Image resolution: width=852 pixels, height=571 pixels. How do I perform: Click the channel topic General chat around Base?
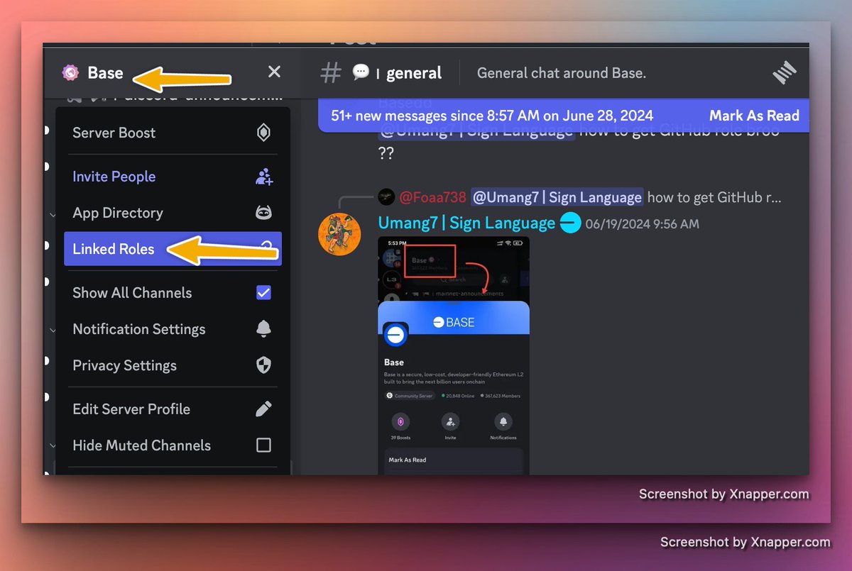(x=562, y=73)
